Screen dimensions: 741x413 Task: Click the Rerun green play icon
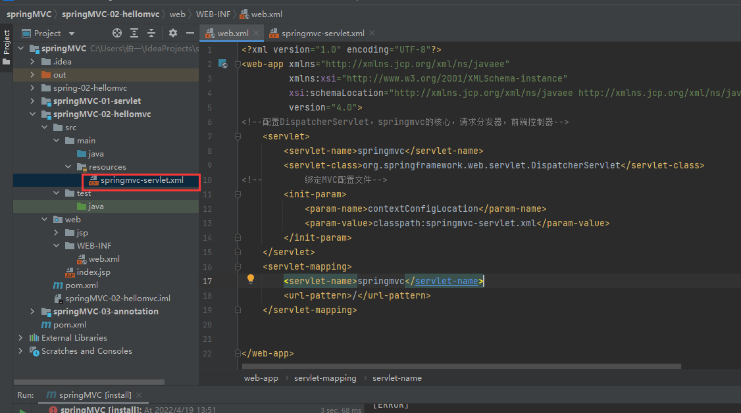(22, 410)
